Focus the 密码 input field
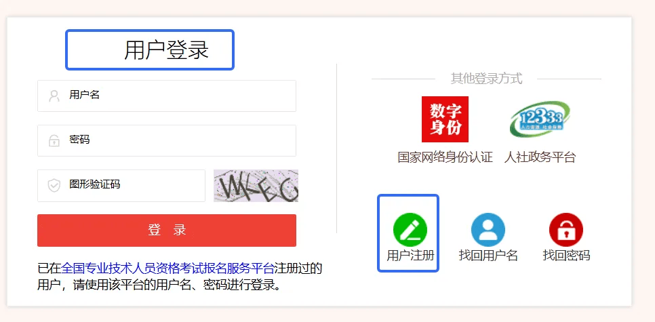Viewport: 655px width, 322px height. tap(167, 141)
